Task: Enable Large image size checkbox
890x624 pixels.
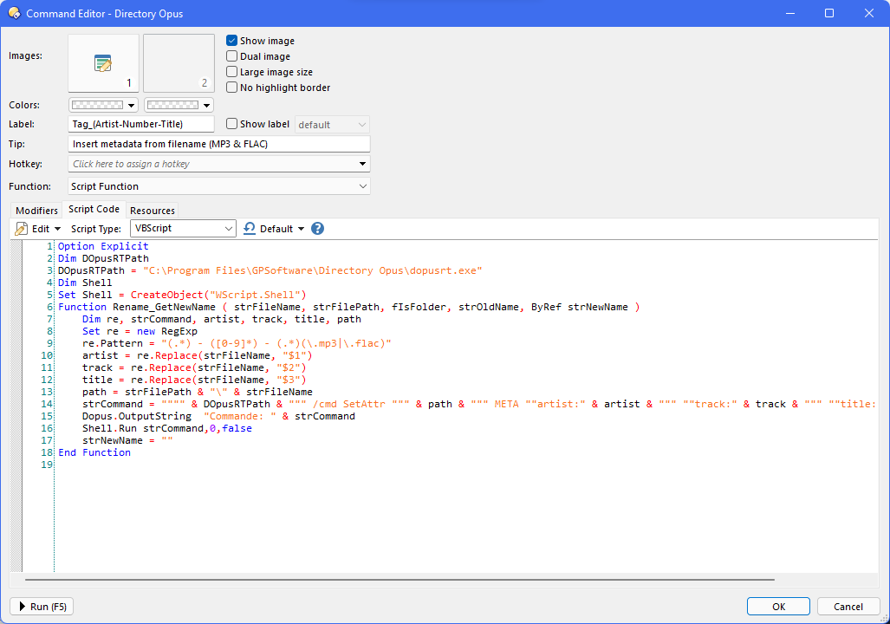Action: click(x=231, y=72)
